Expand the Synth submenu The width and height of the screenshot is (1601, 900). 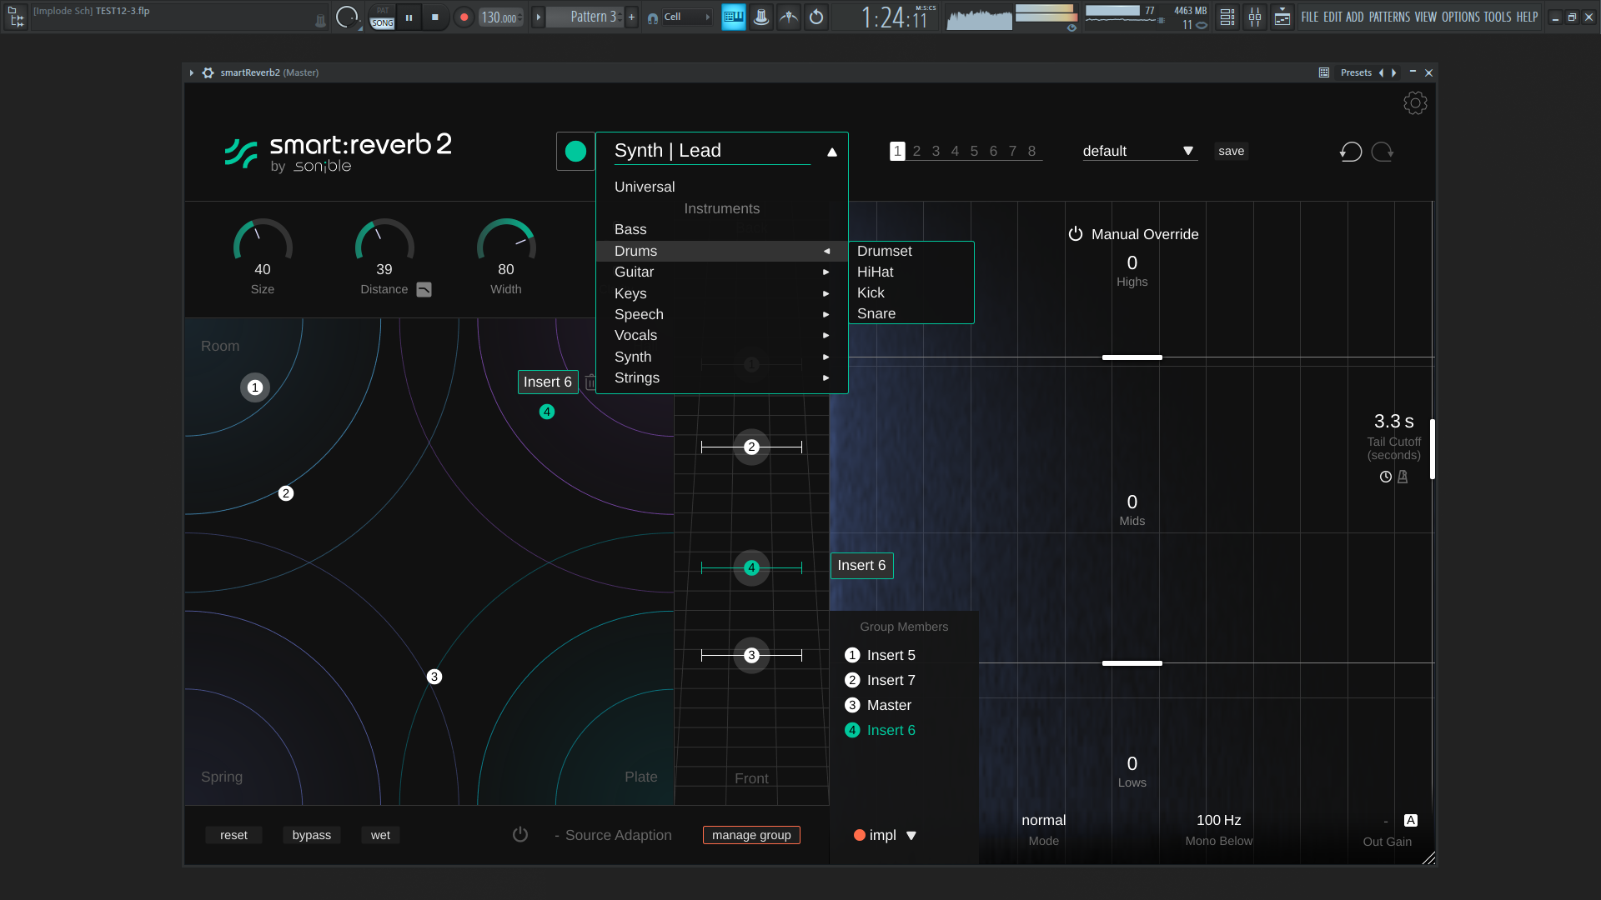click(722, 357)
